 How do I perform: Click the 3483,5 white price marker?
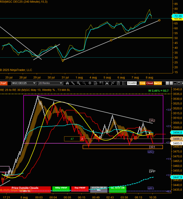tap(177, 143)
